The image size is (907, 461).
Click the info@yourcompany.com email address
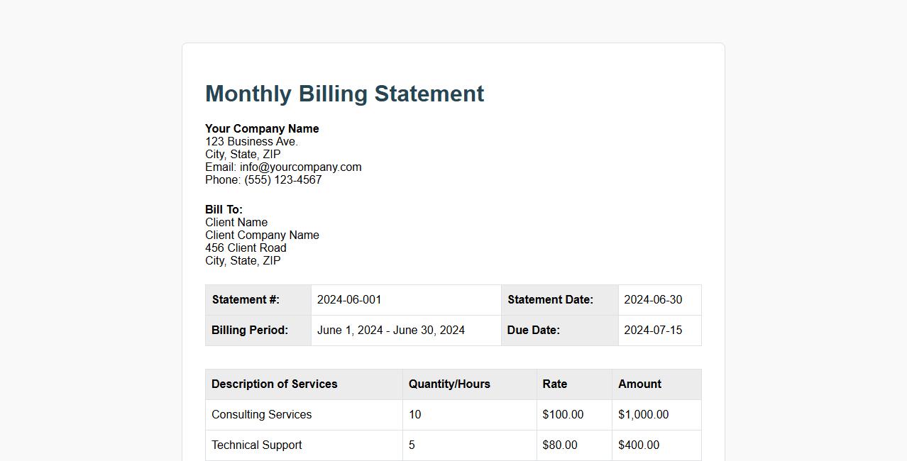(x=300, y=167)
